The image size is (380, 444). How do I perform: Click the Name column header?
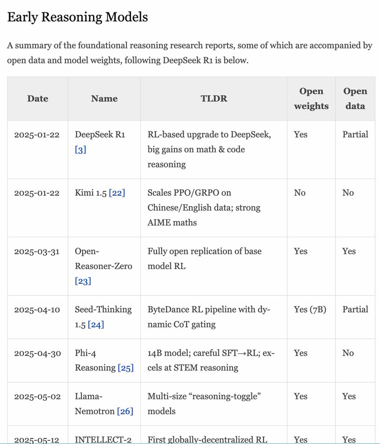click(104, 99)
